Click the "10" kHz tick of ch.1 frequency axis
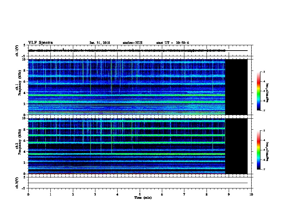 coord(24,59)
